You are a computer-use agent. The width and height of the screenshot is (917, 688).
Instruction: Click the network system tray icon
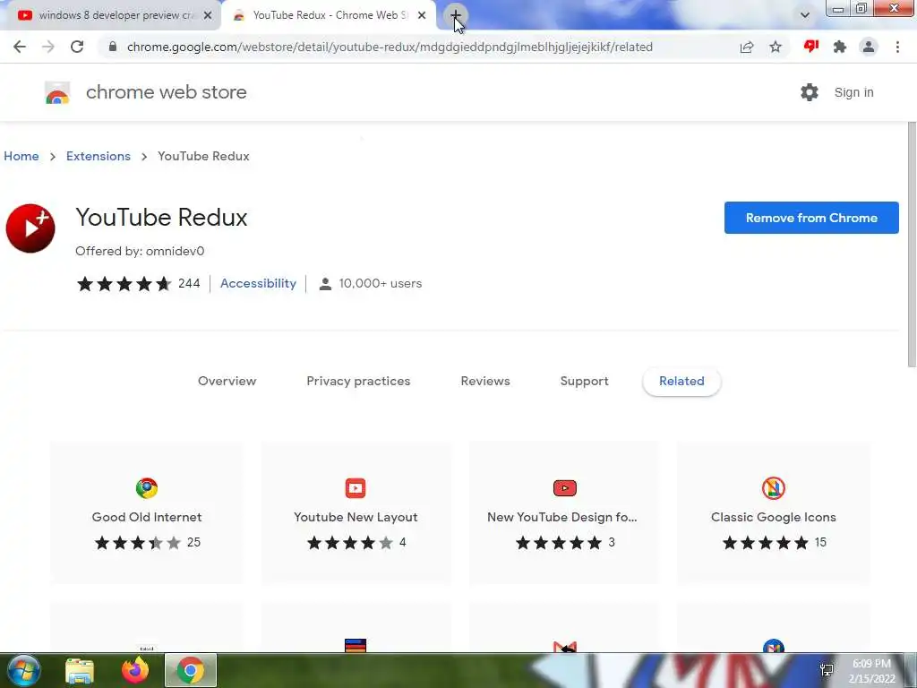[x=827, y=670]
